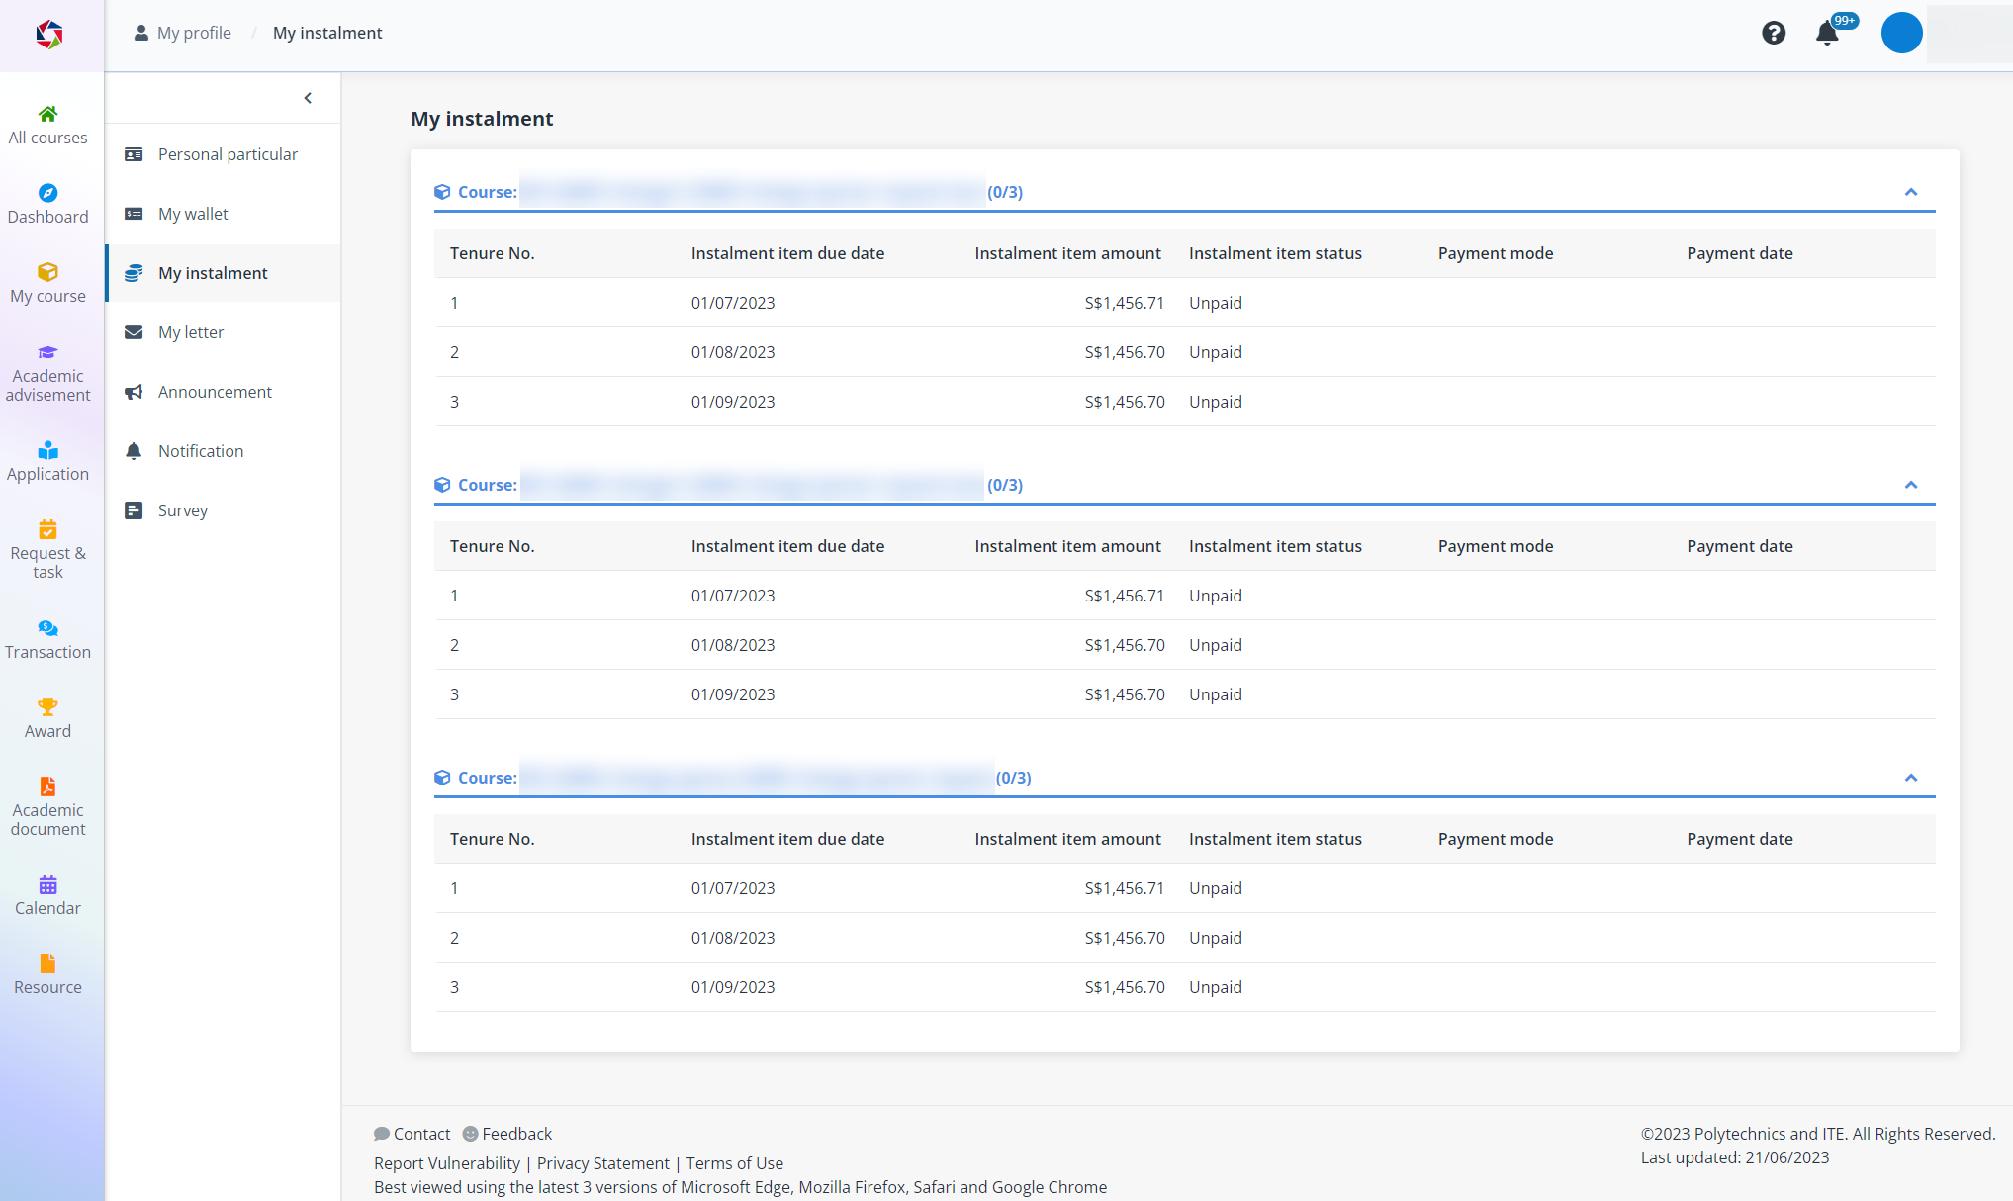Click first table's Tenure No. header
This screenshot has height=1201, width=2013.
point(493,253)
